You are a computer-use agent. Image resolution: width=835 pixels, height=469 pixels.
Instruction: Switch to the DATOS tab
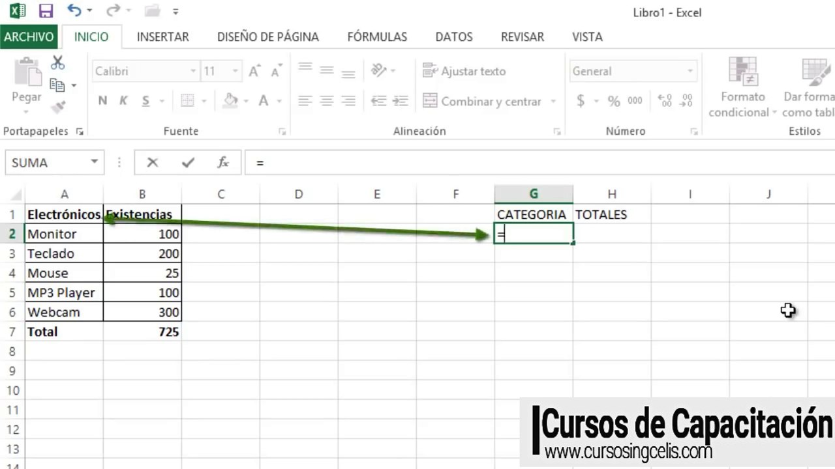(x=454, y=37)
